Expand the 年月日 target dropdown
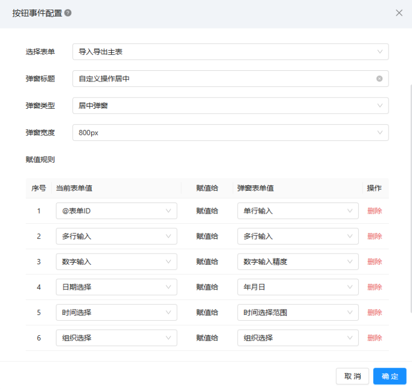Viewport: 412px width, 389px height. pos(297,287)
